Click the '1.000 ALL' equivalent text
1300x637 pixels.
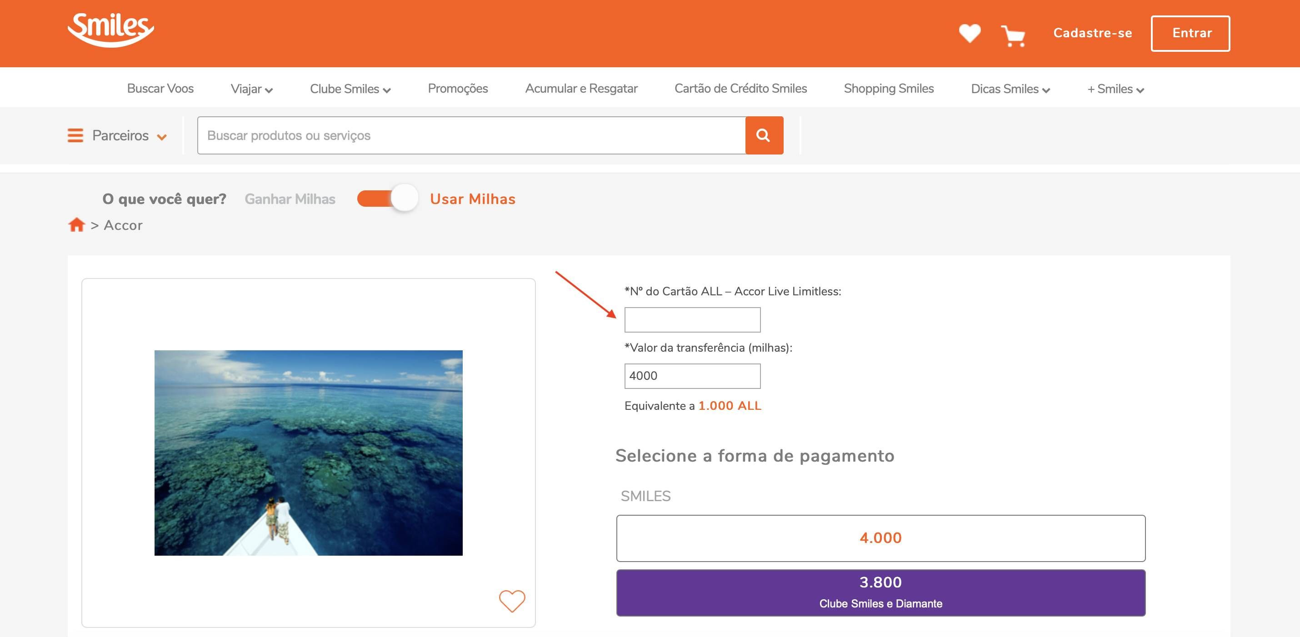(x=730, y=405)
